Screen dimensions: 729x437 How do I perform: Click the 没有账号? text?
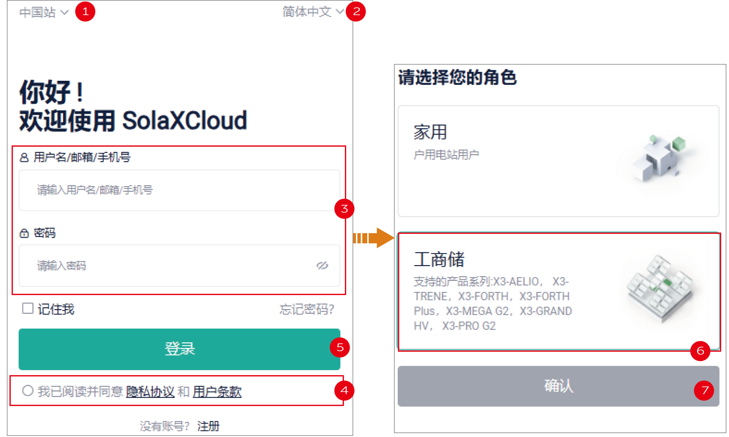coord(164,426)
